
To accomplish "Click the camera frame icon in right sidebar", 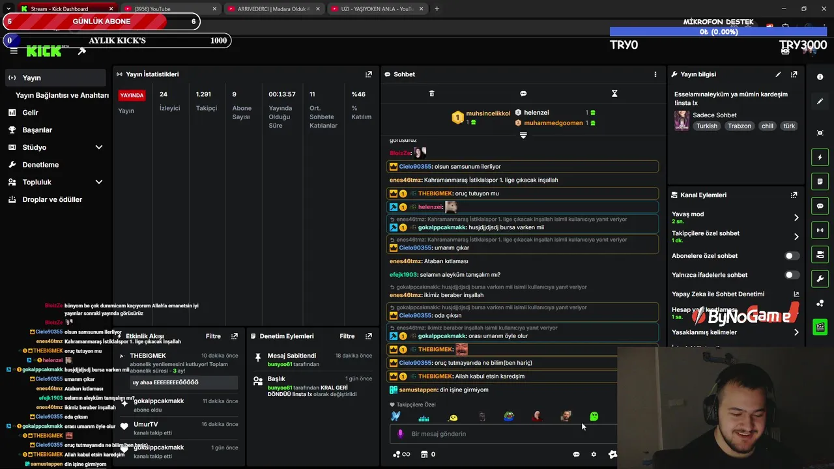I will [x=820, y=133].
